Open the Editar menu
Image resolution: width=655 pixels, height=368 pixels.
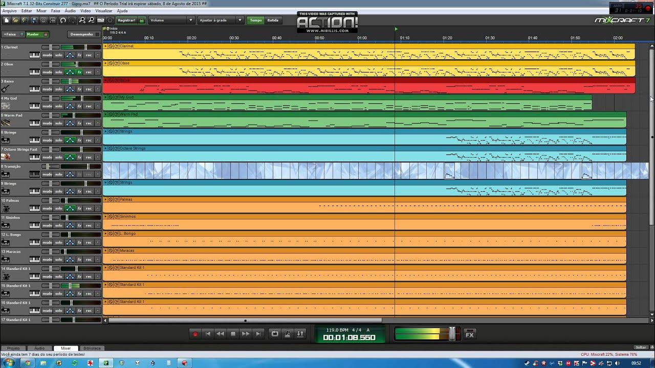point(26,11)
